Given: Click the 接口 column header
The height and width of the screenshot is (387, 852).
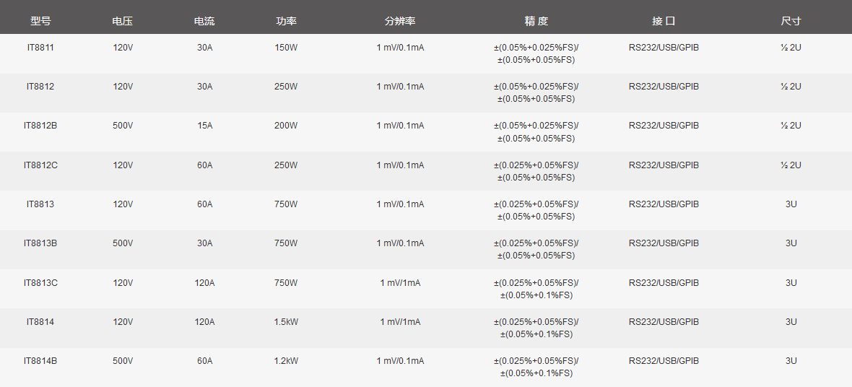Looking at the screenshot, I should 664,21.
